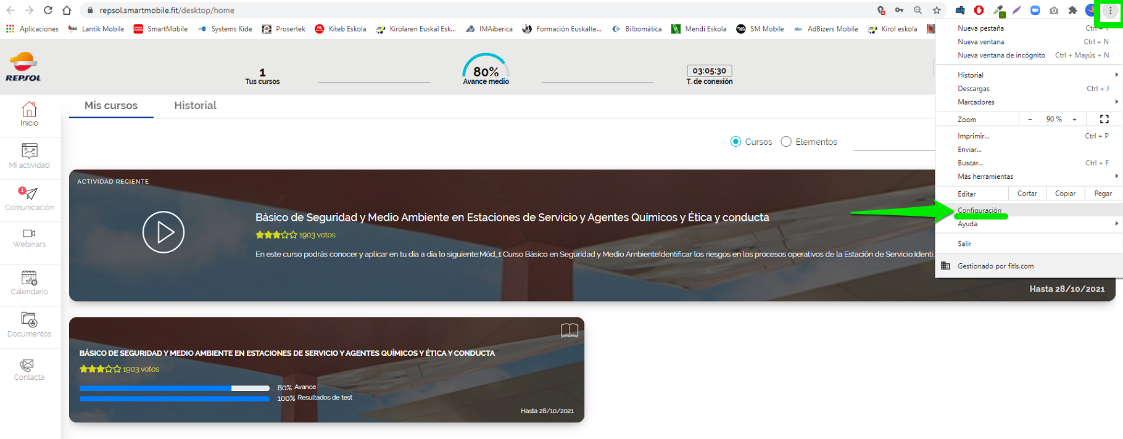Open the Calendario icon in sidebar
This screenshot has height=439, width=1123.
click(x=29, y=278)
